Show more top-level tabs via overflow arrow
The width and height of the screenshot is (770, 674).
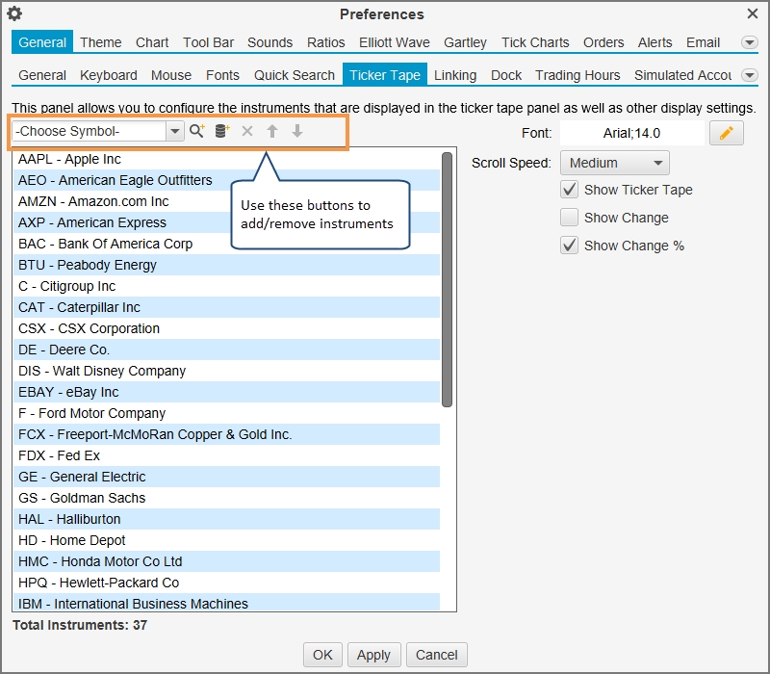(x=750, y=42)
